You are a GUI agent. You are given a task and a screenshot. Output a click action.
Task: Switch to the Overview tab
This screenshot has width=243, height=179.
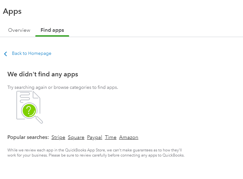coord(19,30)
